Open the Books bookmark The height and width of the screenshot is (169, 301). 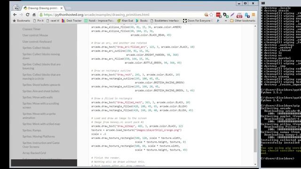click(x=142, y=21)
